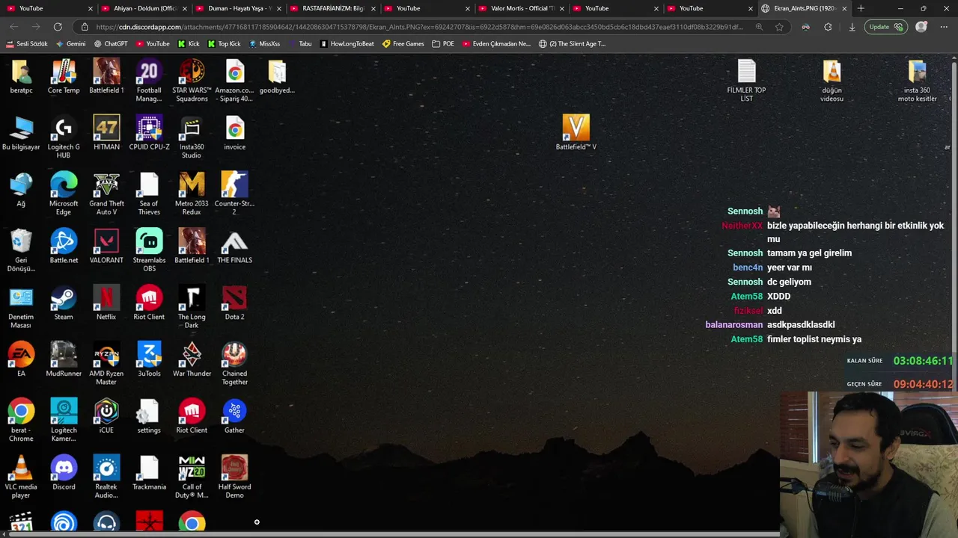Screen dimensions: 958x538
Task: Click the MudRunner desktop icon
Action: coord(64,360)
